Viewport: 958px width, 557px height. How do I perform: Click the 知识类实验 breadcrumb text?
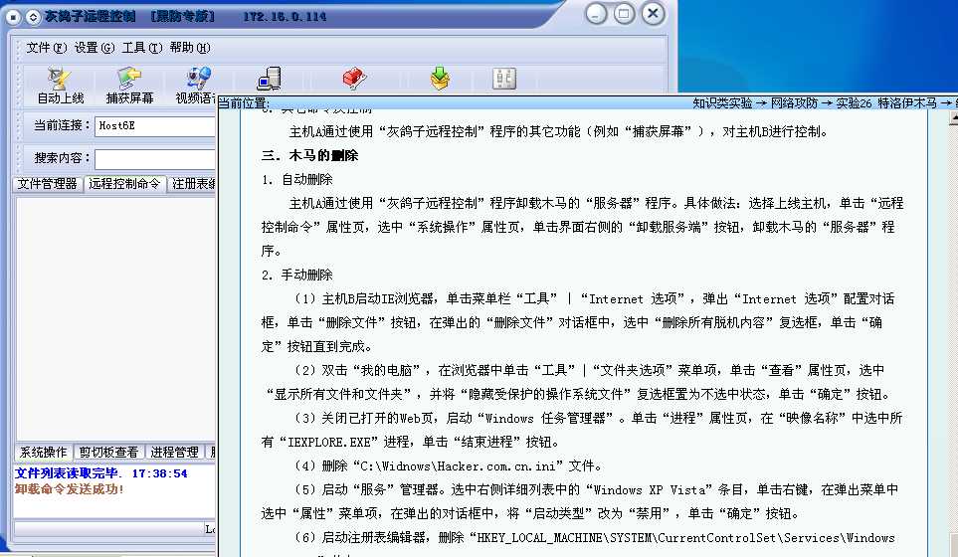tap(723, 103)
